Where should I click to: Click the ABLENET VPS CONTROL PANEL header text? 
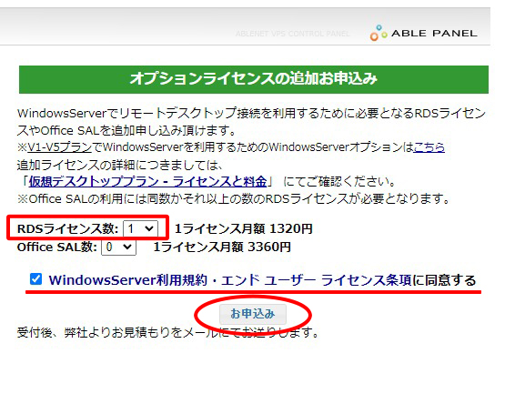pyautogui.click(x=292, y=34)
